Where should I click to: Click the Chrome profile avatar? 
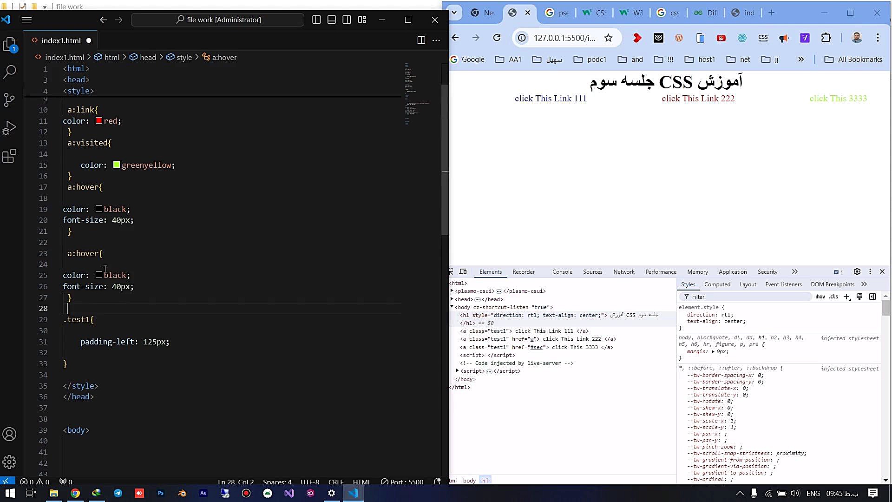coord(857,38)
